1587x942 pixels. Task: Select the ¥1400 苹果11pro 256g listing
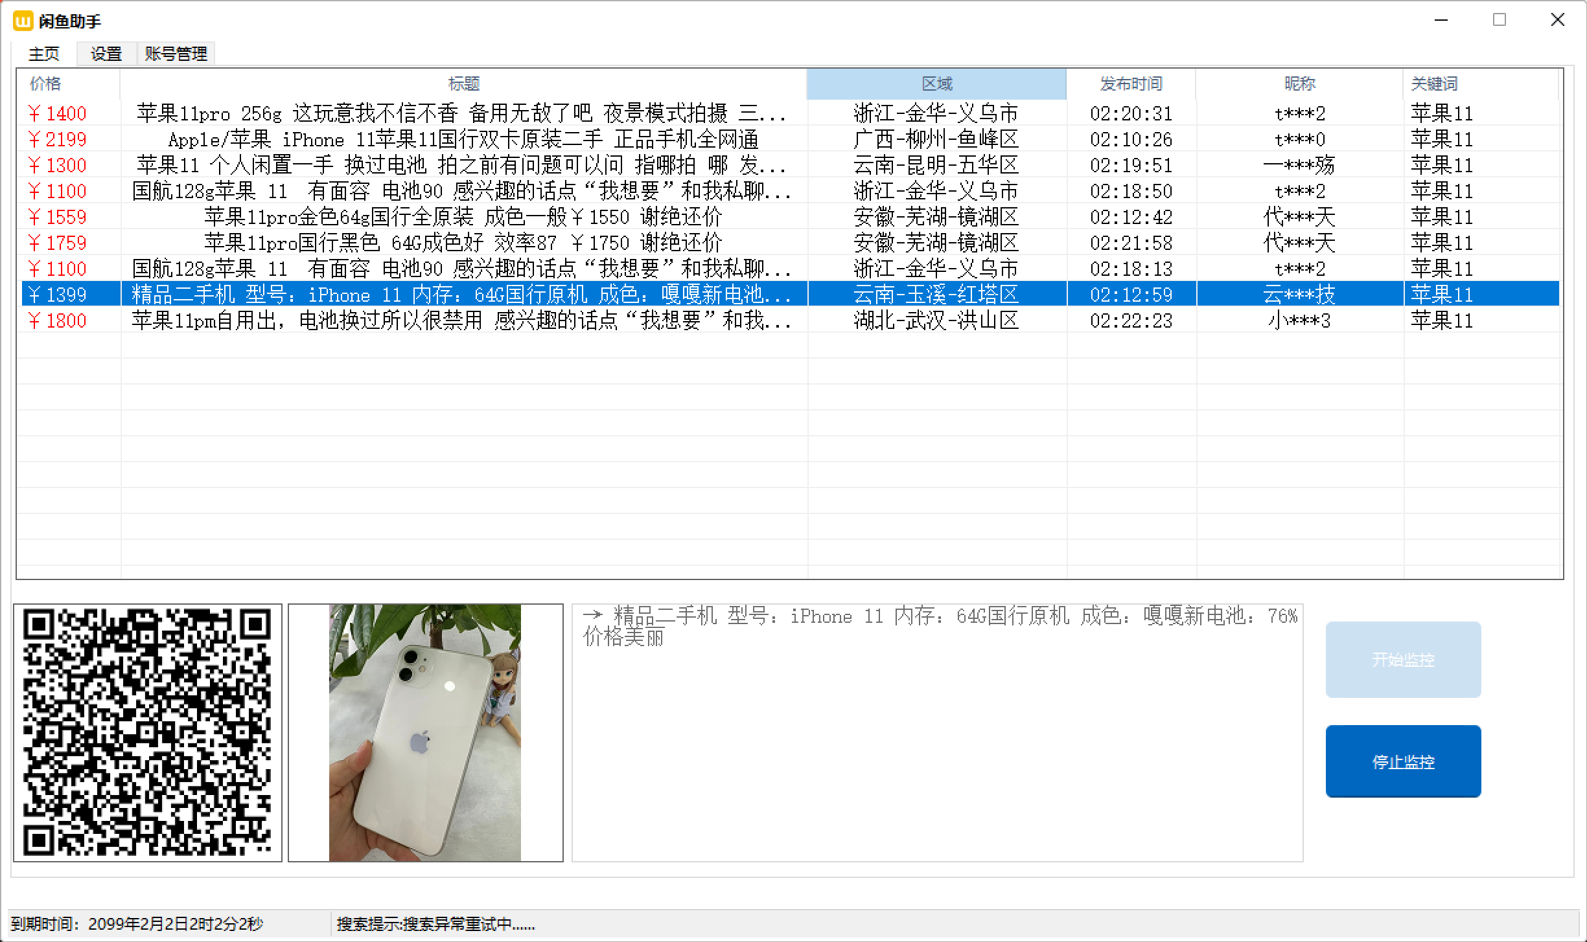point(463,113)
